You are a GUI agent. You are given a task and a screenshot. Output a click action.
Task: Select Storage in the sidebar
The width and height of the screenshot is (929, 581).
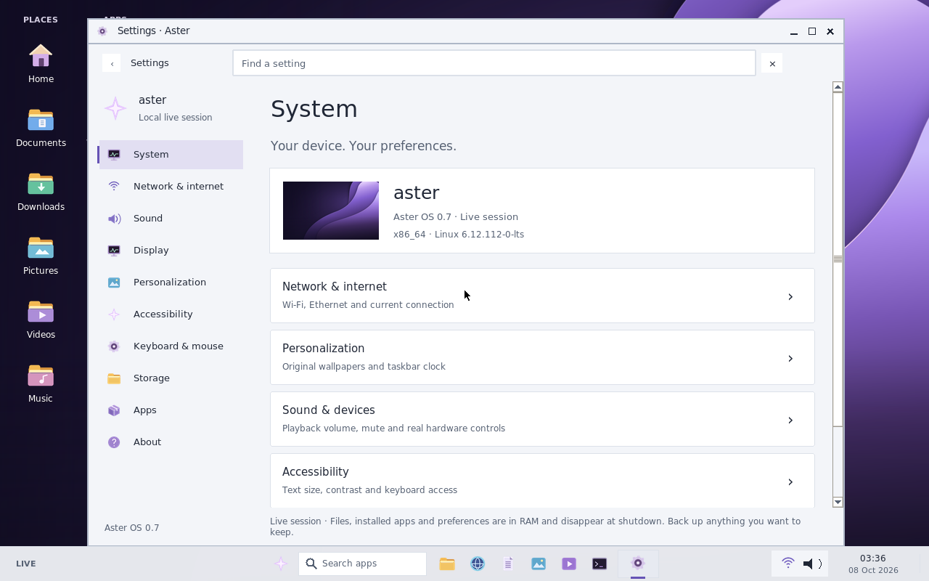[171, 378]
